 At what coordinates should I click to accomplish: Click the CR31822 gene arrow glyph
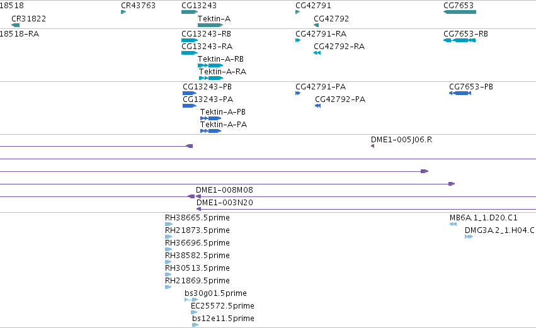click(15, 25)
